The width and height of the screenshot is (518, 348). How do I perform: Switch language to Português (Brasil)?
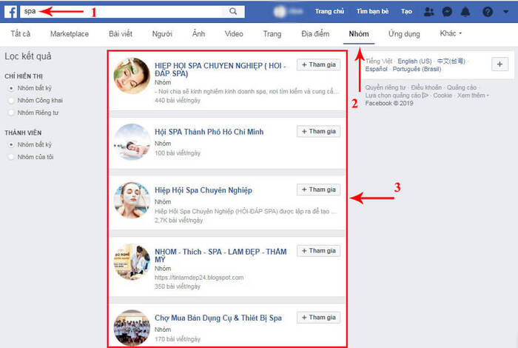[417, 69]
